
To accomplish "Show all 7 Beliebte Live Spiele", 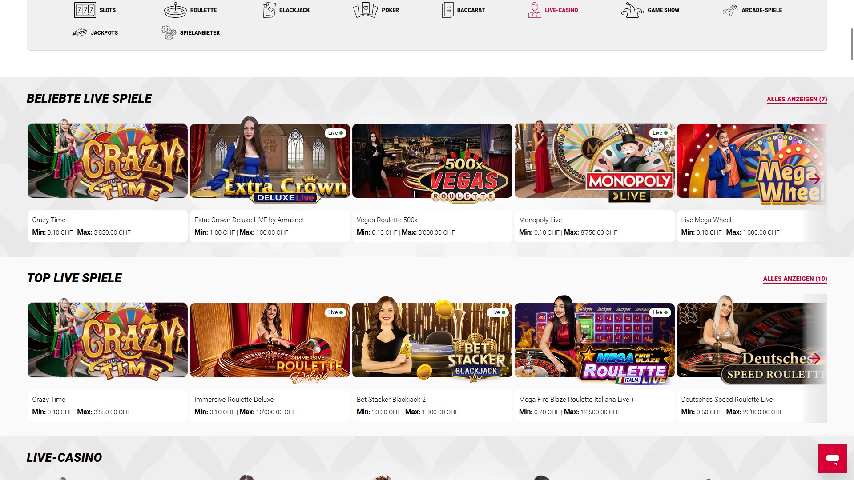I will click(x=797, y=99).
